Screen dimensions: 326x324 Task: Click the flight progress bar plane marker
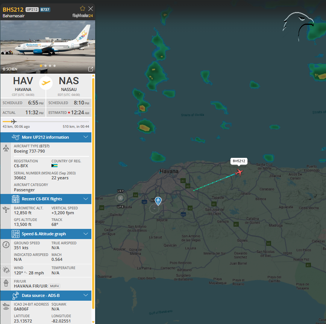tap(14, 121)
